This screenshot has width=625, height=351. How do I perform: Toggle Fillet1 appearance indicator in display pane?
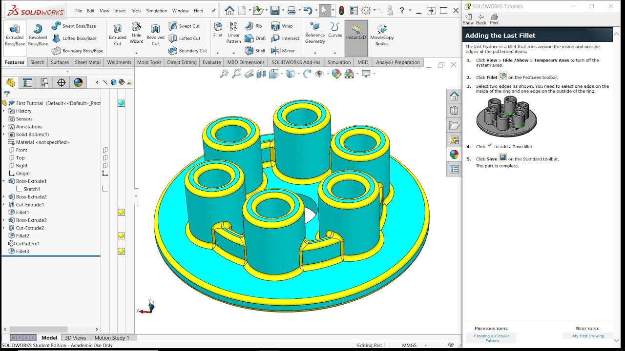121,213
